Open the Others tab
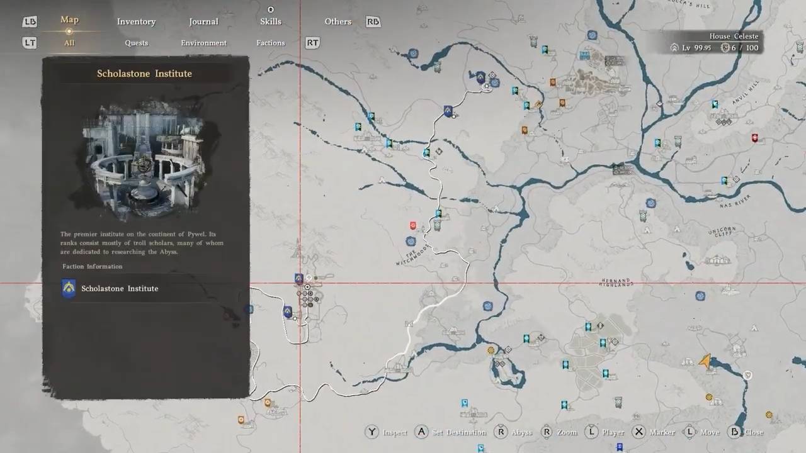Image resolution: width=806 pixels, height=453 pixels. 338,21
